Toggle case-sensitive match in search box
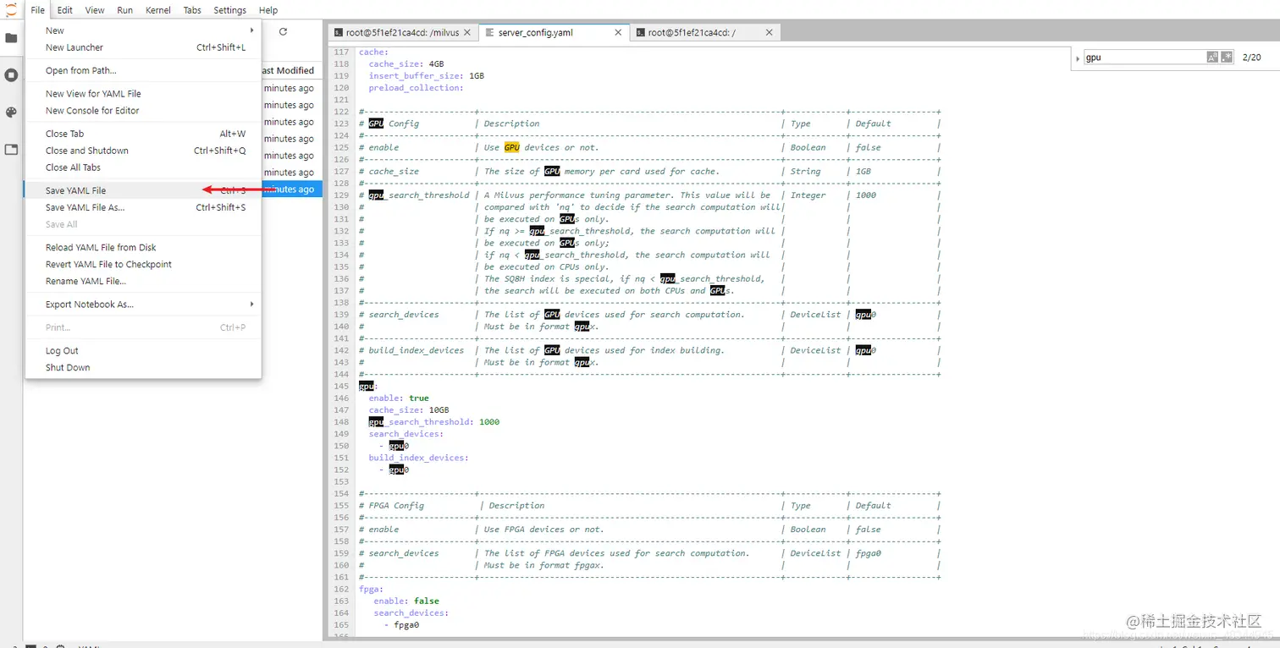The image size is (1280, 648). pyautogui.click(x=1212, y=58)
